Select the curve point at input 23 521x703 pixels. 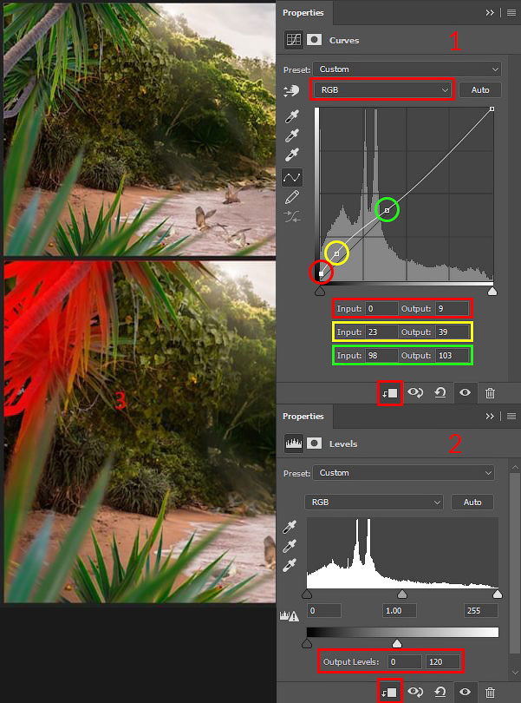337,253
